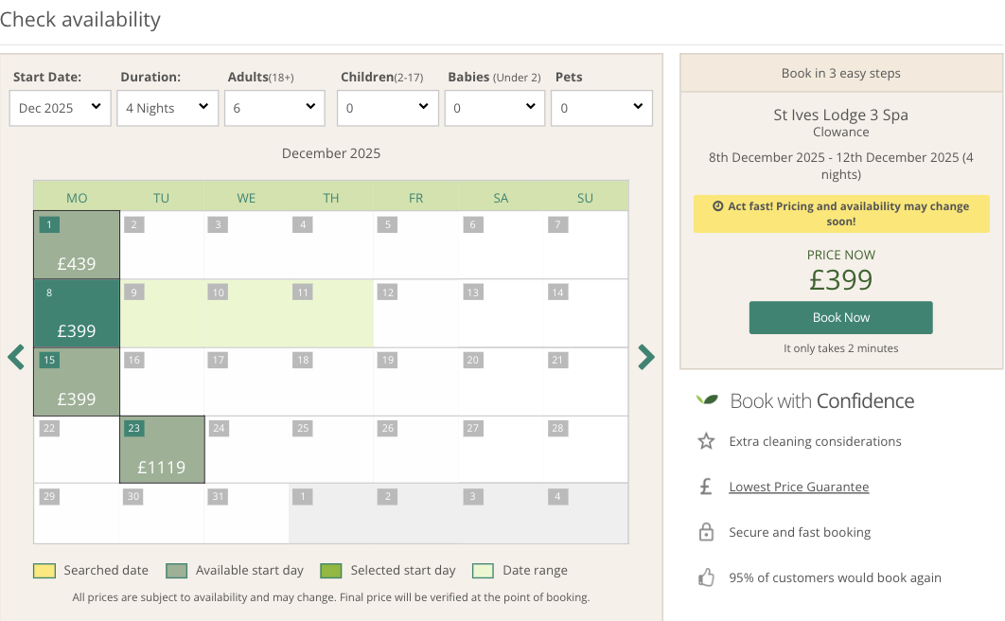Image resolution: width=1005 pixels, height=621 pixels.
Task: Click the 9 December calendar cell
Action: 162,313
